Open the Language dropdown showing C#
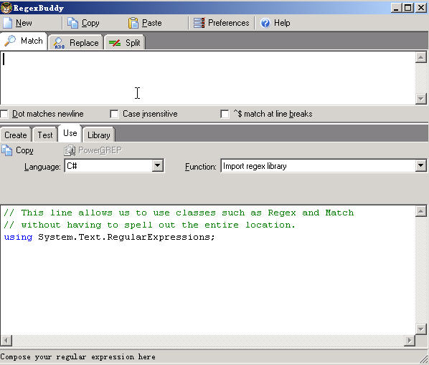The height and width of the screenshot is (365, 429). click(158, 166)
